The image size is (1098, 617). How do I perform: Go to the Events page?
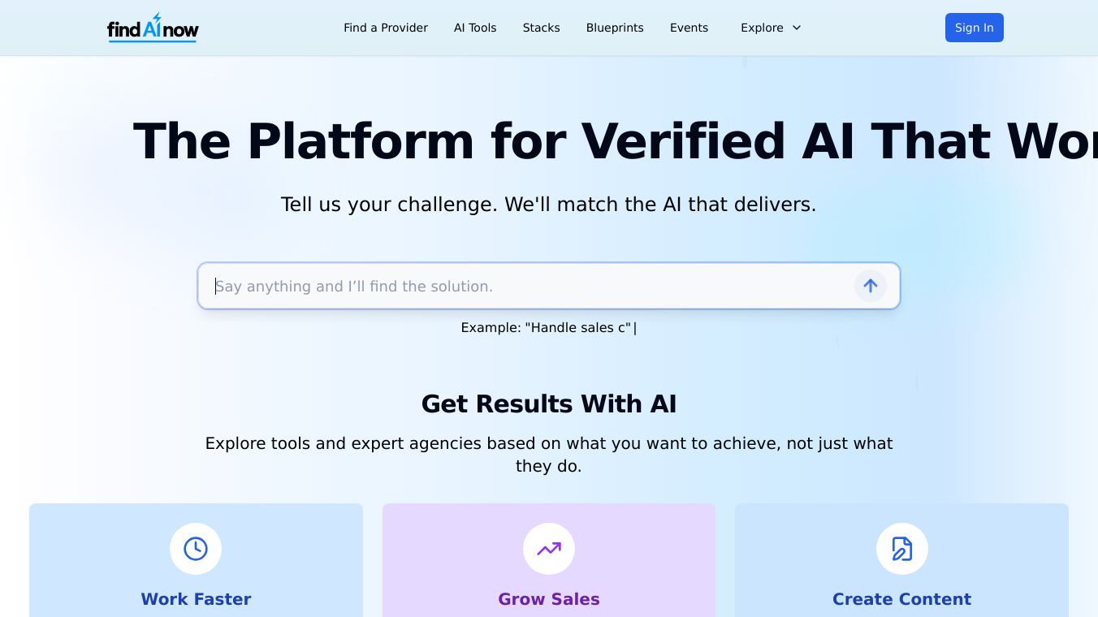(689, 28)
